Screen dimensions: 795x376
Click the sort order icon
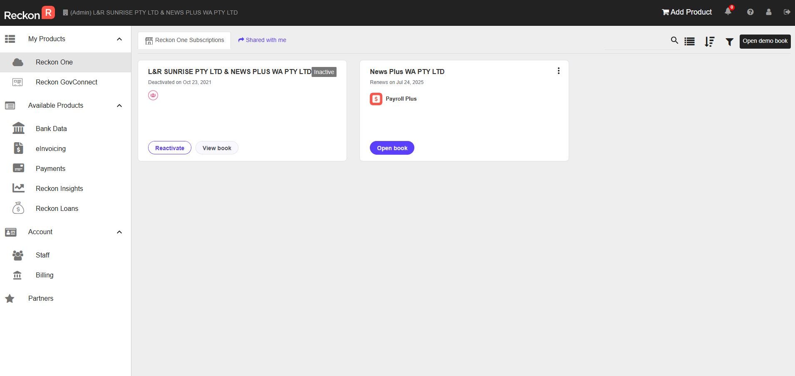tap(709, 42)
